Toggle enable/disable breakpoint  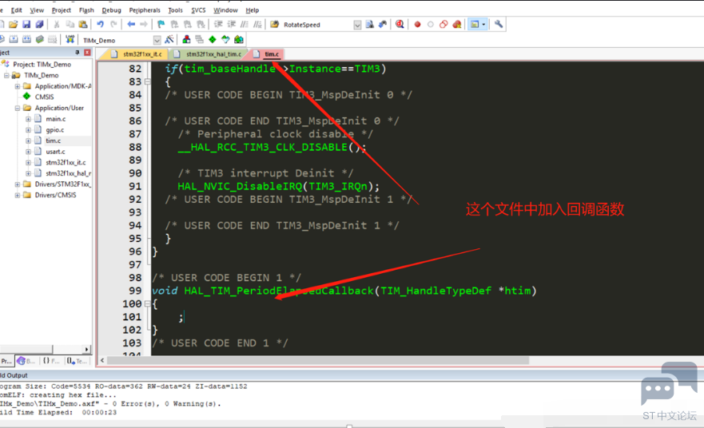click(x=430, y=24)
